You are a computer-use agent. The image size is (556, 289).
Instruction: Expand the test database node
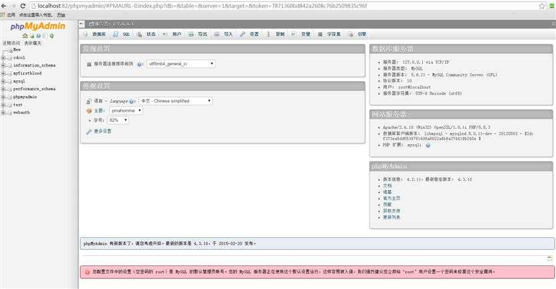pyautogui.click(x=3, y=105)
